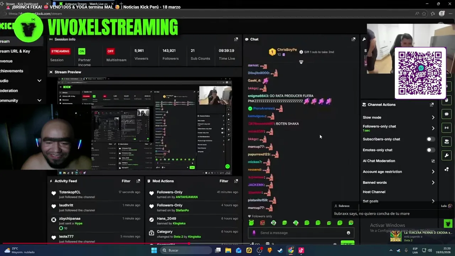Image resolution: width=455 pixels, height=256 pixels.
Task: Open AI Chat Moderation
Action: click(379, 161)
